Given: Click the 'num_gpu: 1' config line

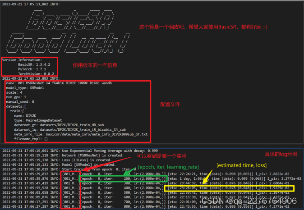Looking at the screenshot, I should point(16,97).
